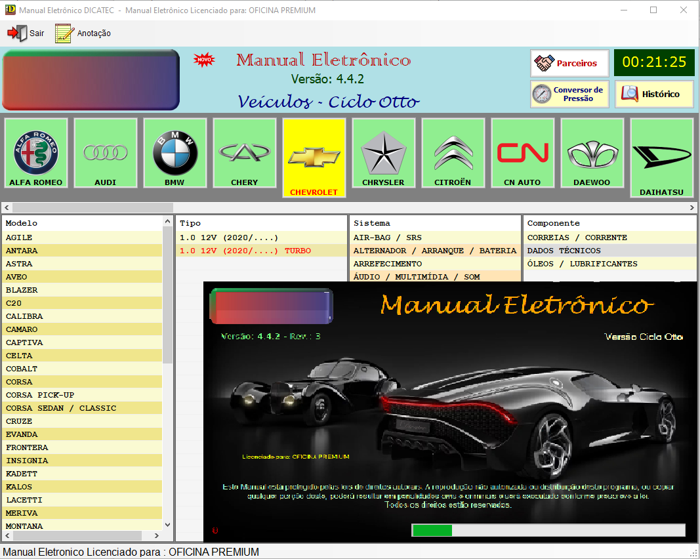Select the Citroën brand logo
This screenshot has width=700, height=559.
tap(453, 153)
